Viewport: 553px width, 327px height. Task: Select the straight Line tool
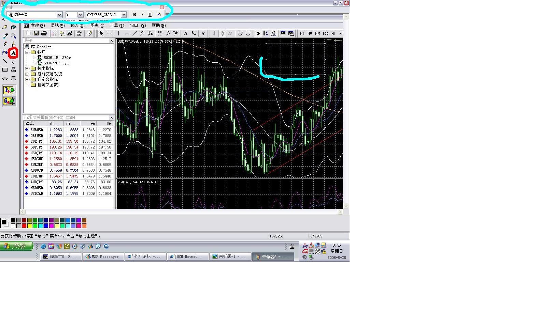(5, 61)
